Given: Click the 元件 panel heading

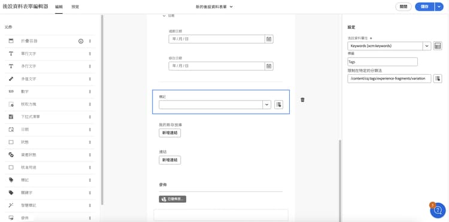Looking at the screenshot, I should coord(8,27).
